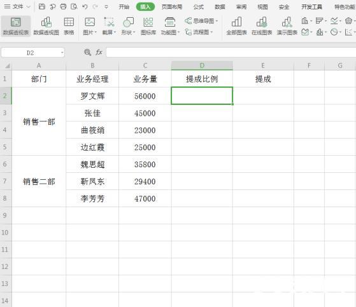This screenshot has height=307, width=356.
Task: Click the undo arrow icon
Action: point(85,7)
